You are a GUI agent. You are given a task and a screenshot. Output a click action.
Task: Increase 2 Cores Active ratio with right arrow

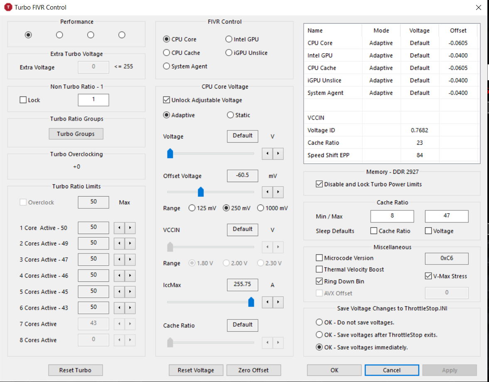point(130,244)
